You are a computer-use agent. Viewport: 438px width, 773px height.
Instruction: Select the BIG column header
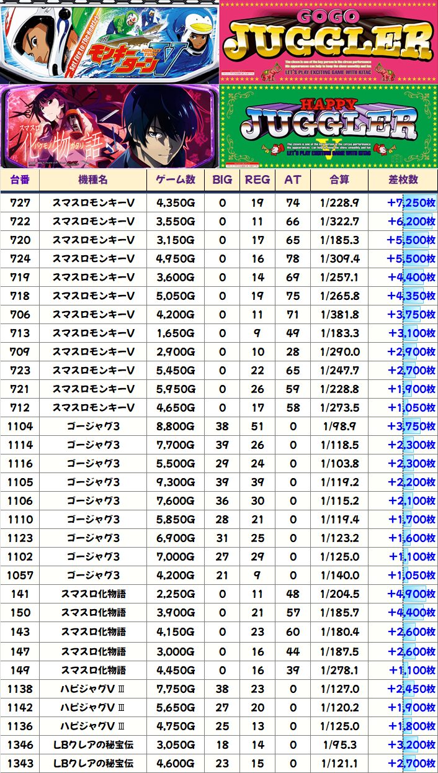(222, 179)
